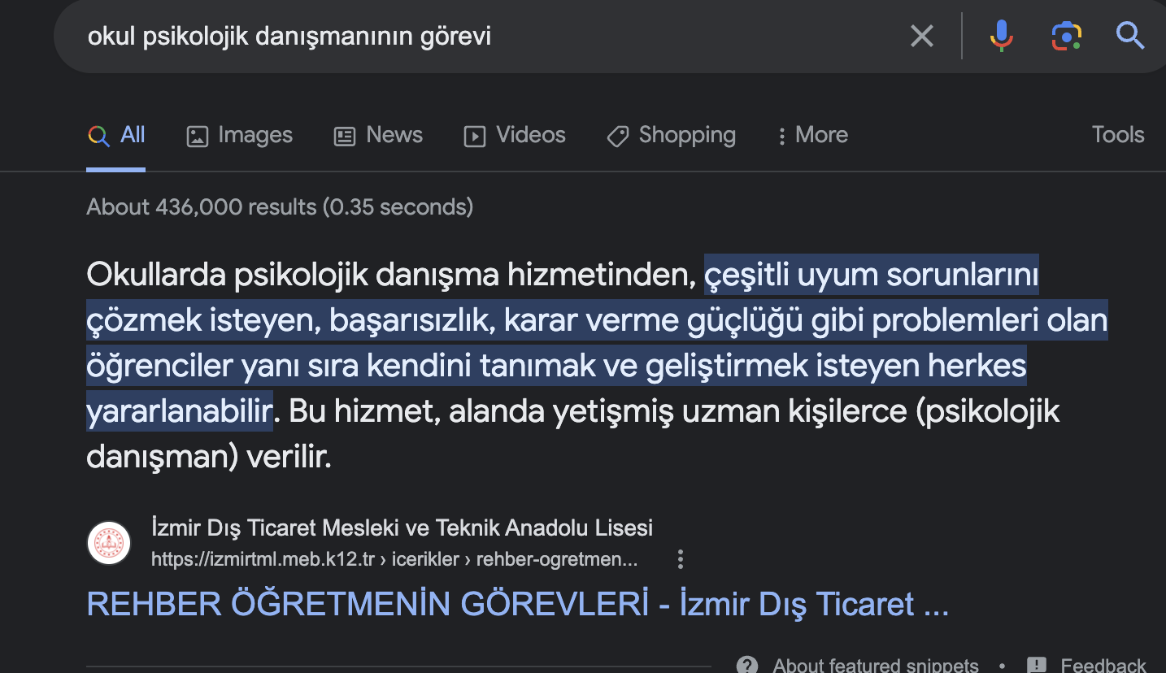The height and width of the screenshot is (673, 1166).
Task: Open the three-dot options next to result URL
Action: tap(681, 559)
